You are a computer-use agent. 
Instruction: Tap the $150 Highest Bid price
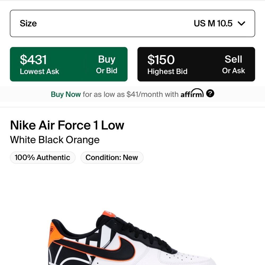[161, 60]
